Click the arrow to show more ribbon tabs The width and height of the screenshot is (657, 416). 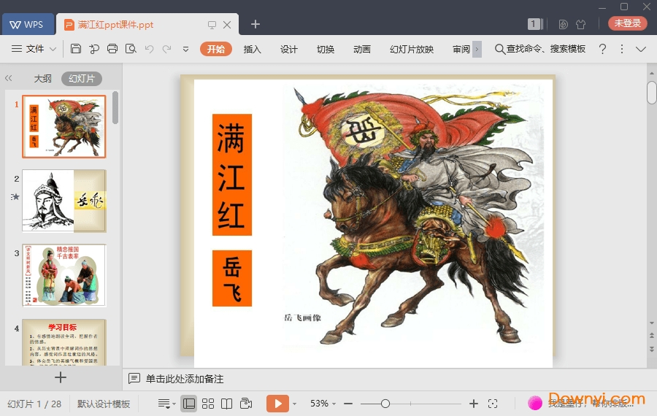point(477,49)
